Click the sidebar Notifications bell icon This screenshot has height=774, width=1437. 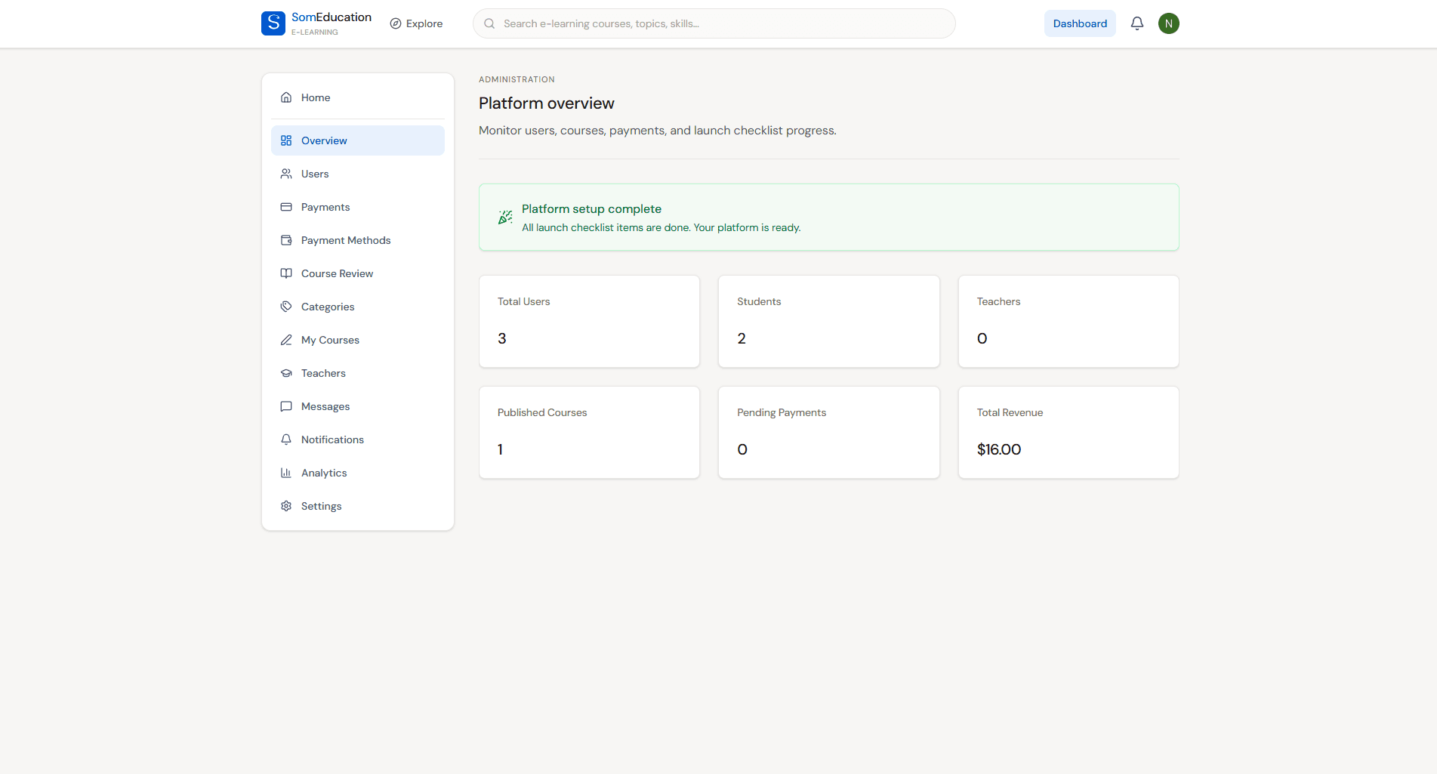286,439
